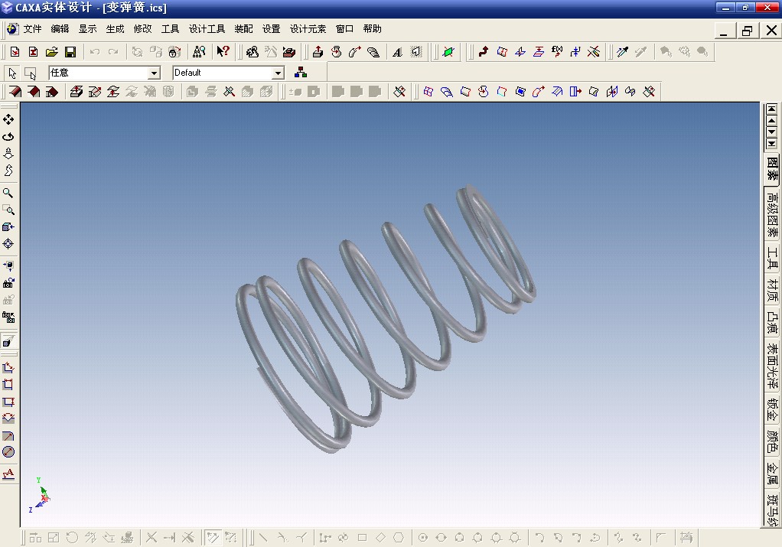
Task: Switch to the 金属 catalog tab
Action: tap(772, 474)
